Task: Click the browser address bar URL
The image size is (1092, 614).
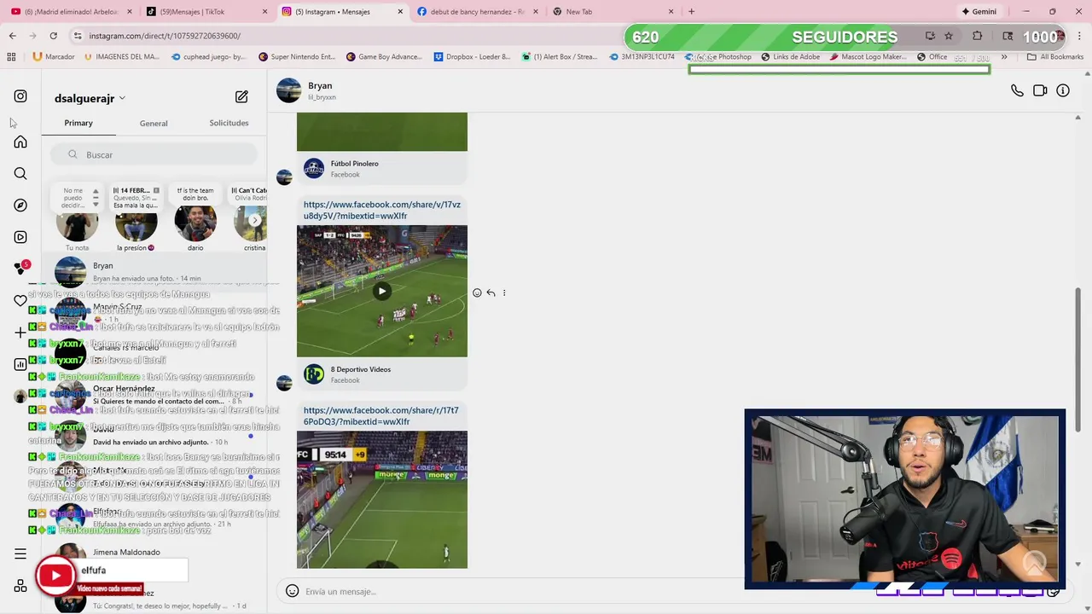Action: click(164, 36)
